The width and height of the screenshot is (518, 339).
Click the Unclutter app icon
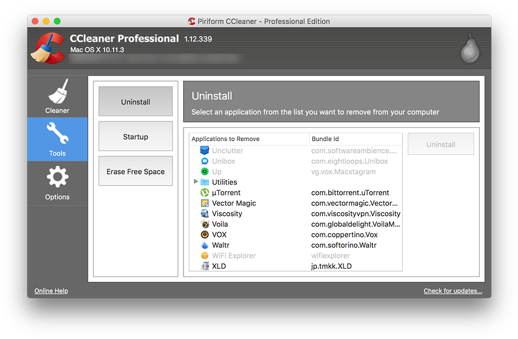pyautogui.click(x=205, y=150)
